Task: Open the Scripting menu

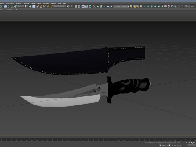Action: click(33, 3)
